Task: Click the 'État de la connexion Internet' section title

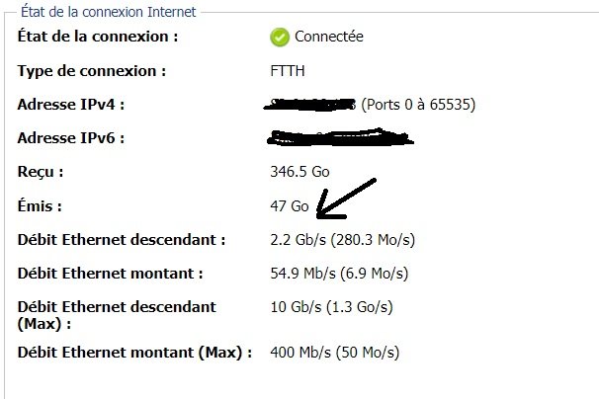Action: 108,12
